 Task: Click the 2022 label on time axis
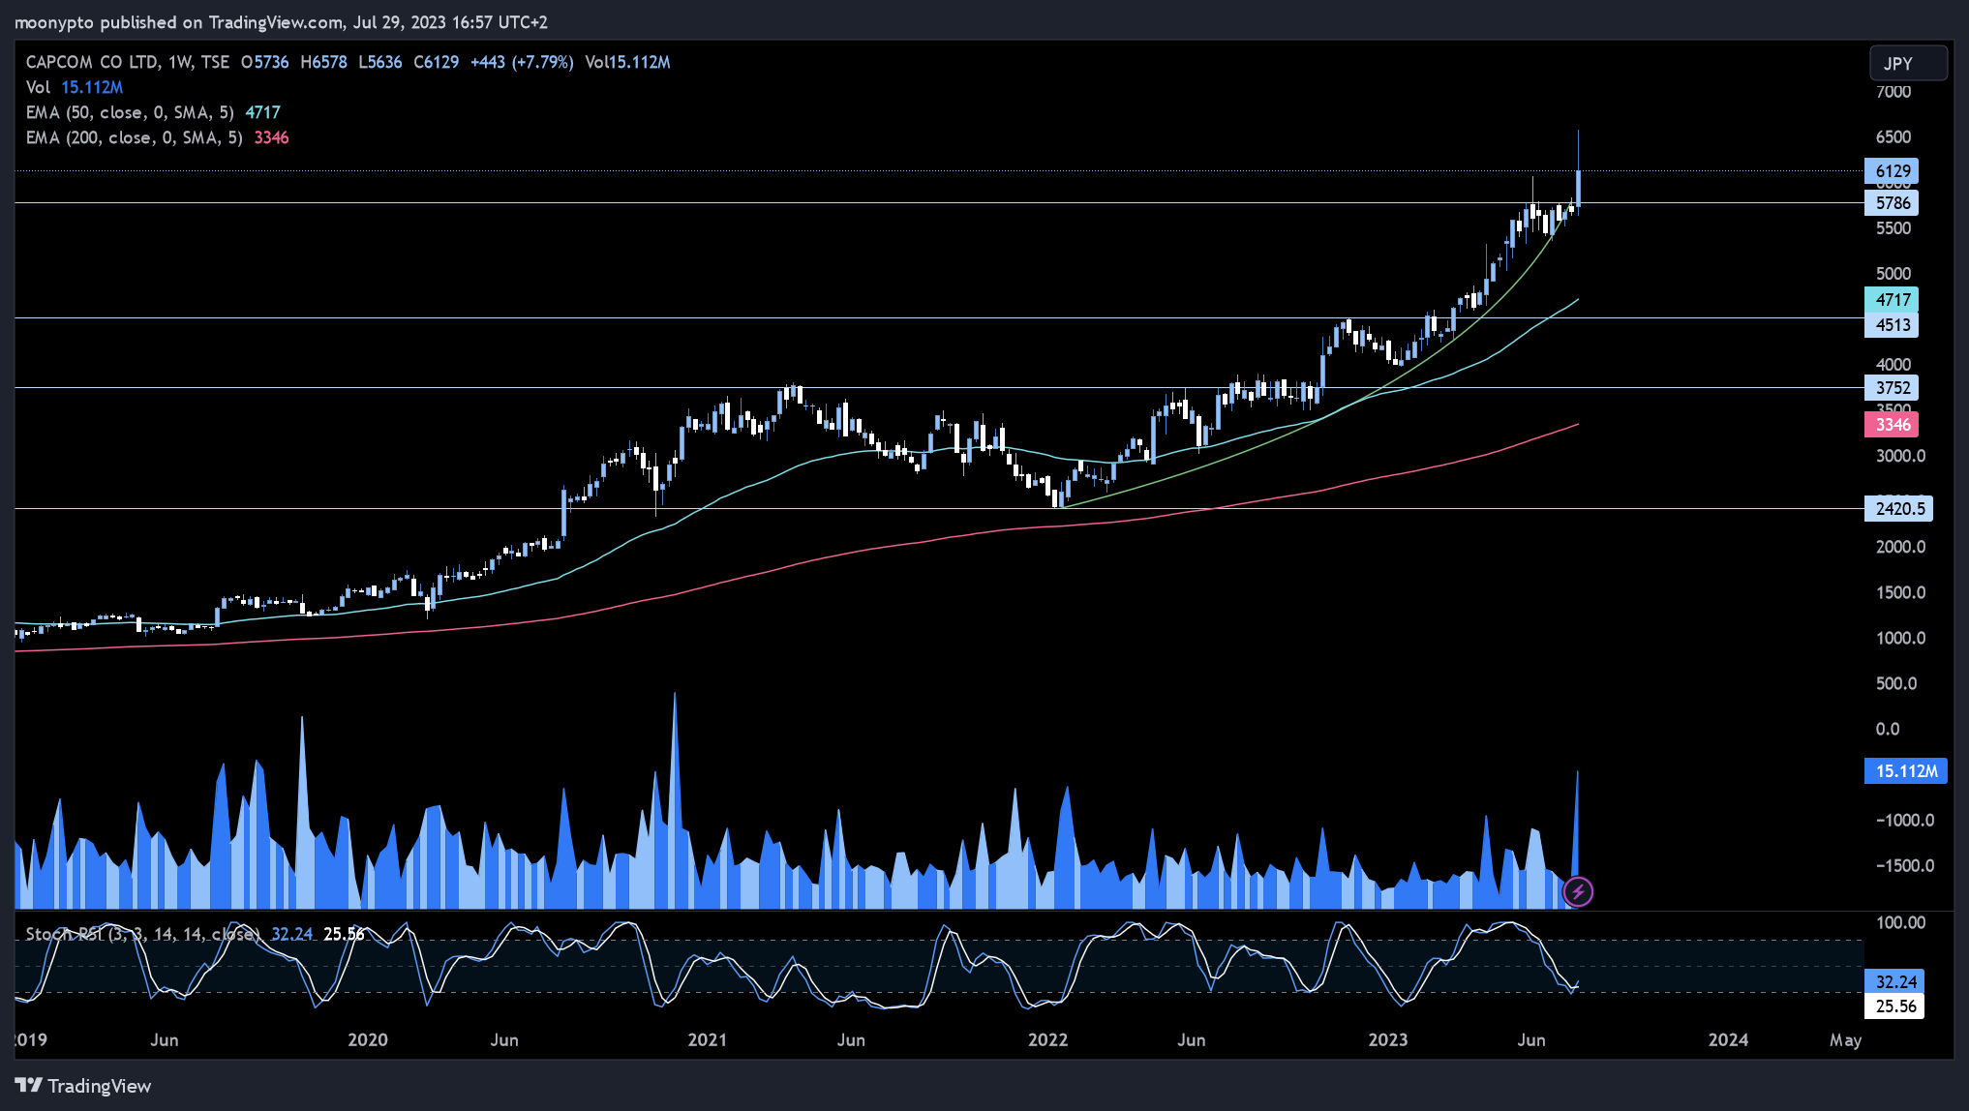pyautogui.click(x=1047, y=1040)
